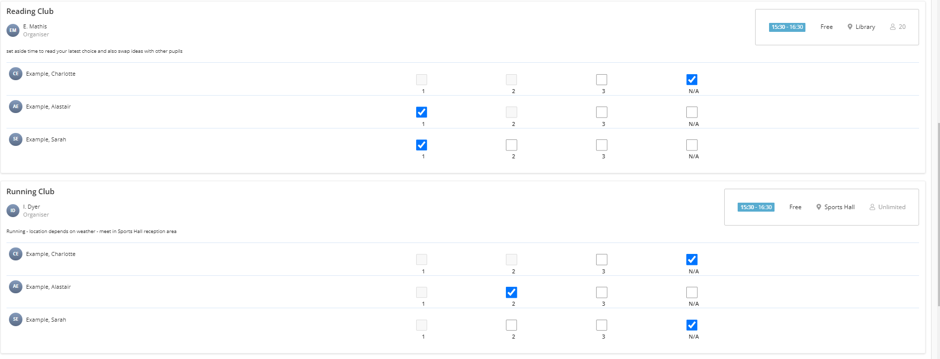The image size is (940, 359).
Task: Click the Running Club heading
Action: click(x=30, y=192)
